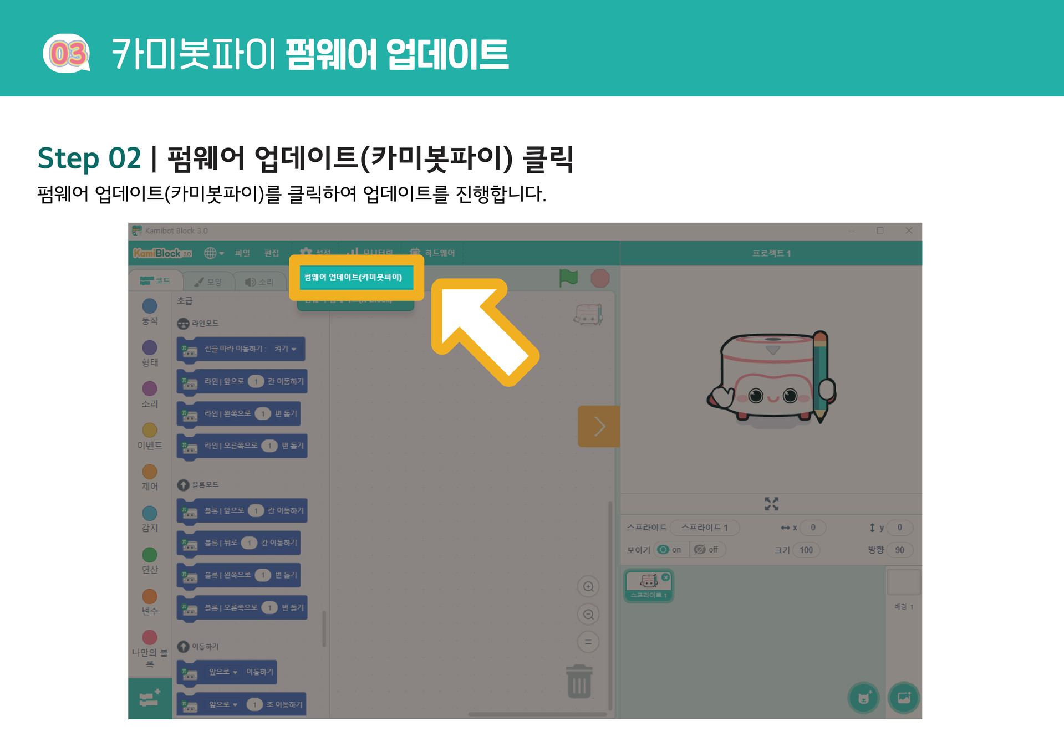Open the 파일 menu
The width and height of the screenshot is (1064, 752).
pyautogui.click(x=242, y=253)
